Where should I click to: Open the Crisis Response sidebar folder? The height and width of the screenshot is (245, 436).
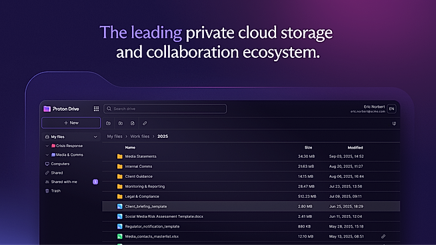tap(67, 146)
